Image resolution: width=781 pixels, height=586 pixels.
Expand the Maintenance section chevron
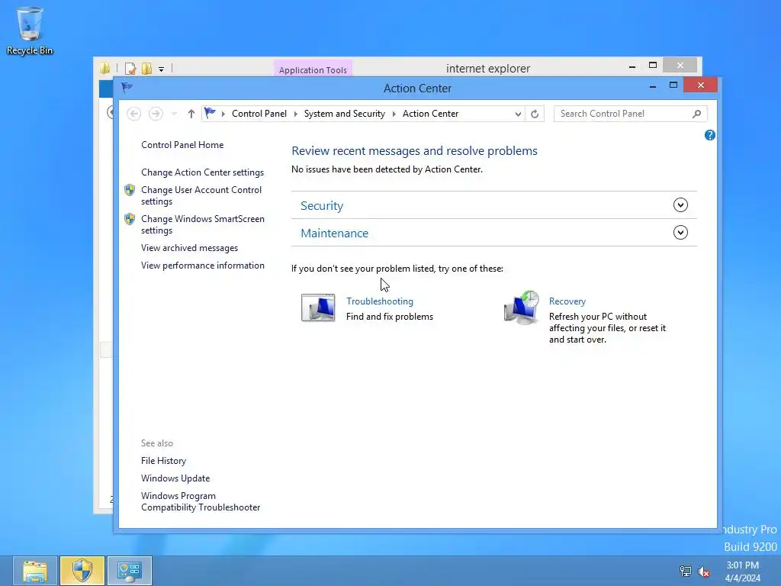[680, 232]
